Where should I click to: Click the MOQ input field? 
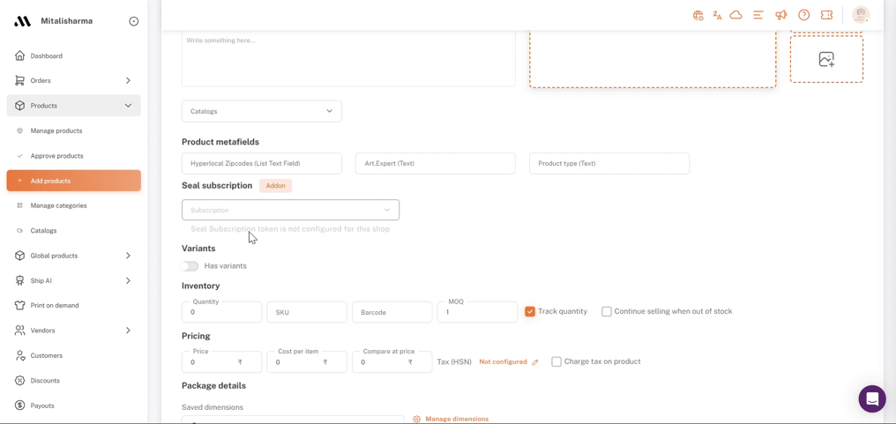coord(477,312)
